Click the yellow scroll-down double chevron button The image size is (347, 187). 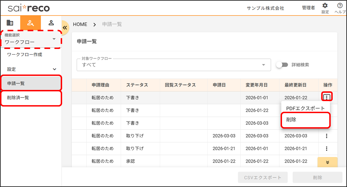click(x=328, y=162)
